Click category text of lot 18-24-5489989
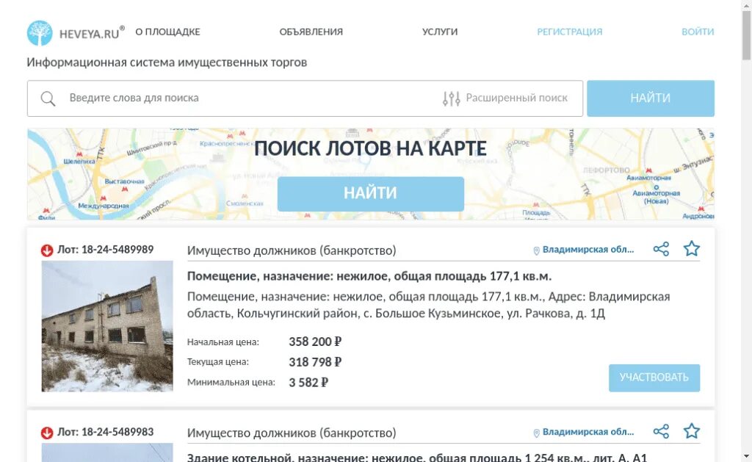752x462 pixels. coord(292,250)
